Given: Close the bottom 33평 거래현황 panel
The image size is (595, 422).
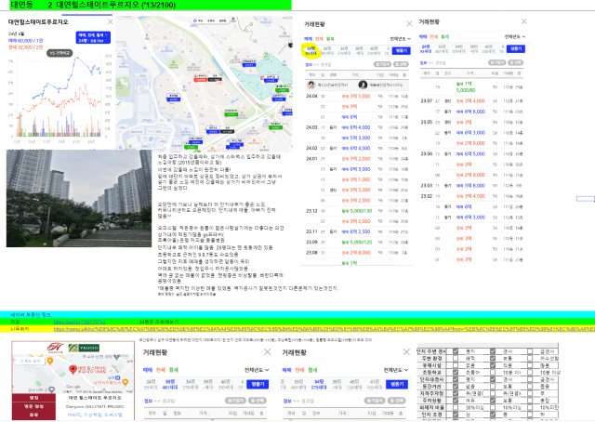Looking at the screenshot, I should (x=267, y=352).
